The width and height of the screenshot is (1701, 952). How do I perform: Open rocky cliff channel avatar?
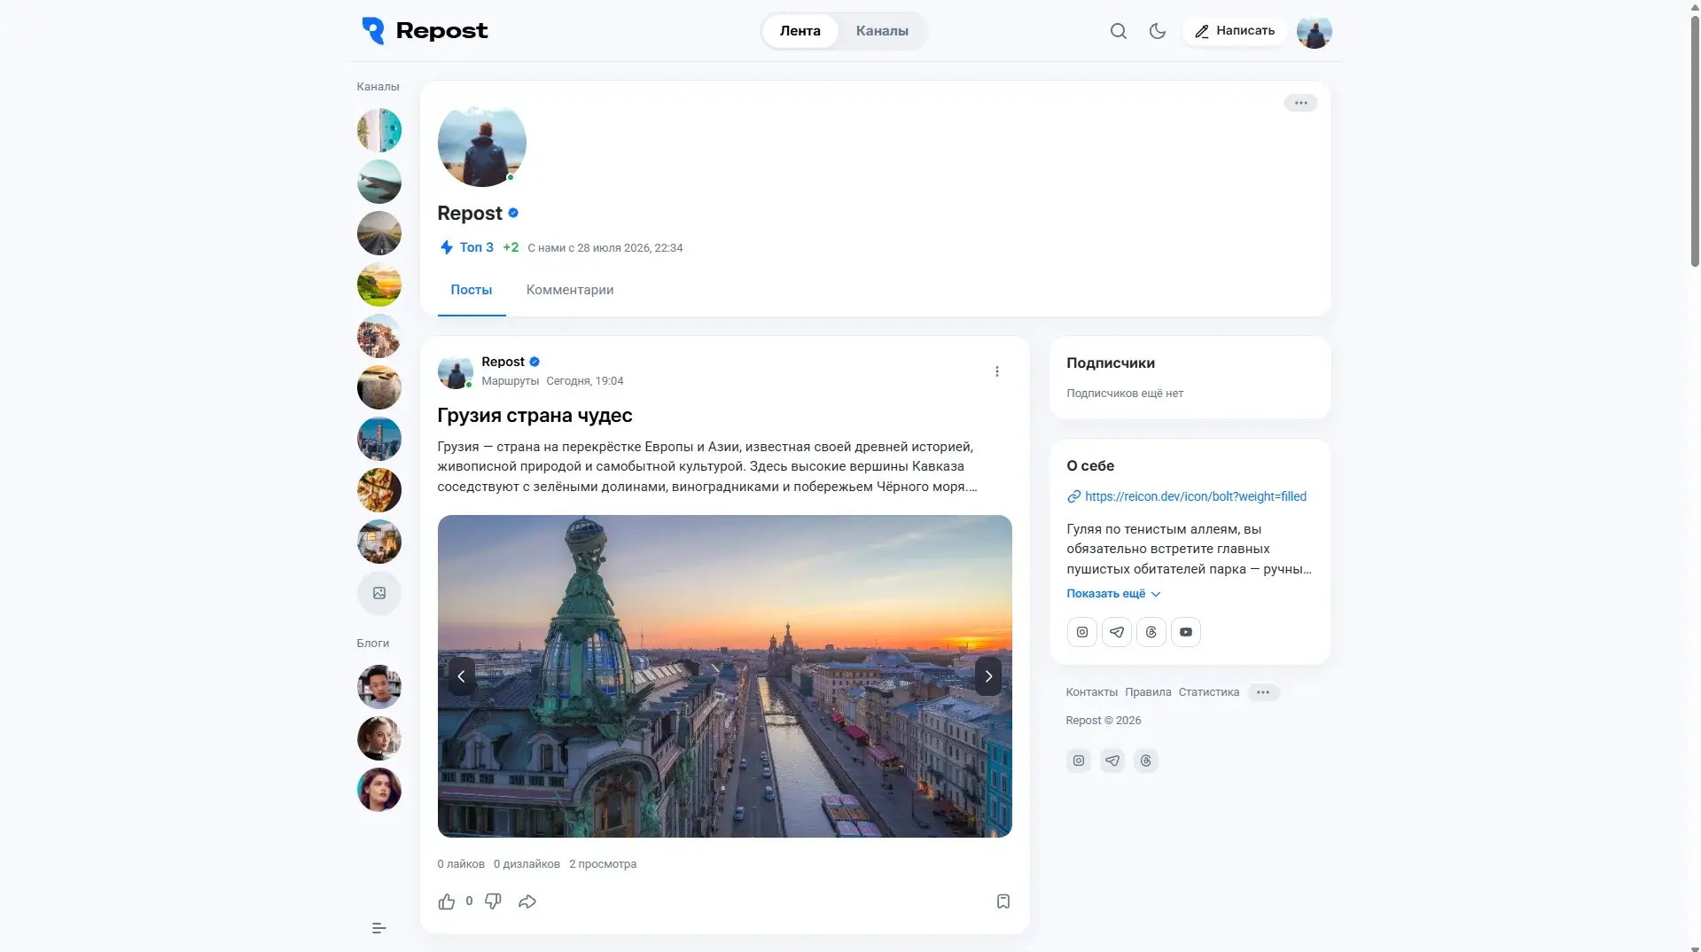[x=378, y=387]
